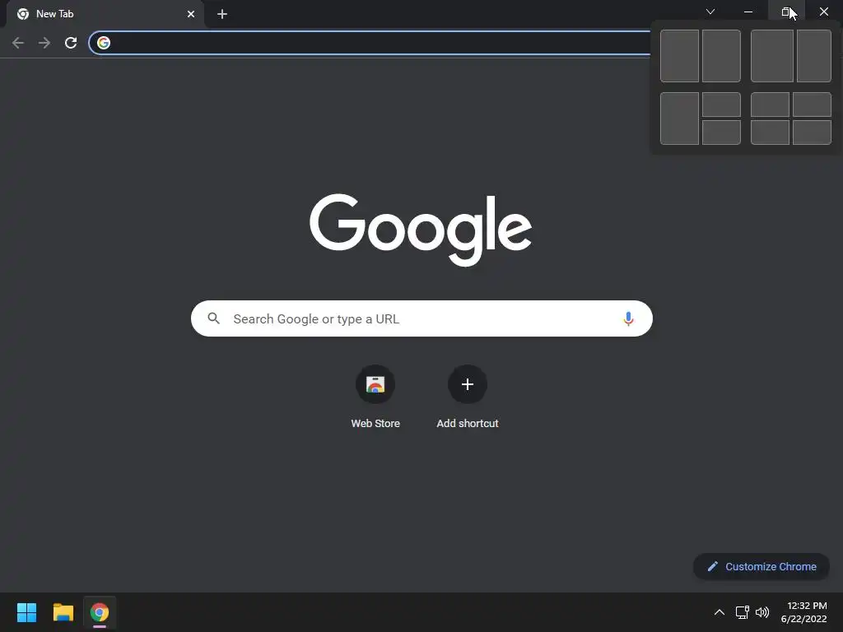Open File Explorer from taskbar
Image resolution: width=843 pixels, height=632 pixels.
coord(63,612)
